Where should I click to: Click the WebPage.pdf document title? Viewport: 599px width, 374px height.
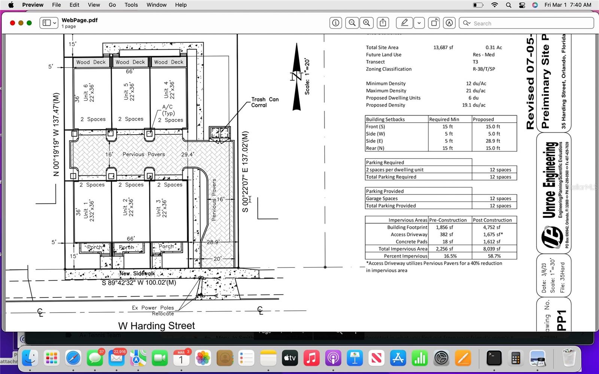coord(79,20)
